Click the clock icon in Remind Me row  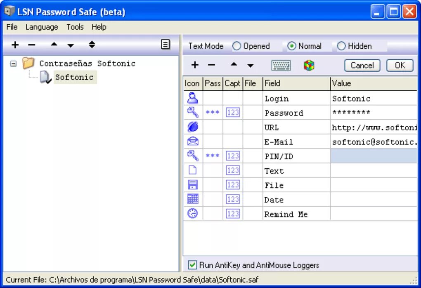tap(193, 213)
